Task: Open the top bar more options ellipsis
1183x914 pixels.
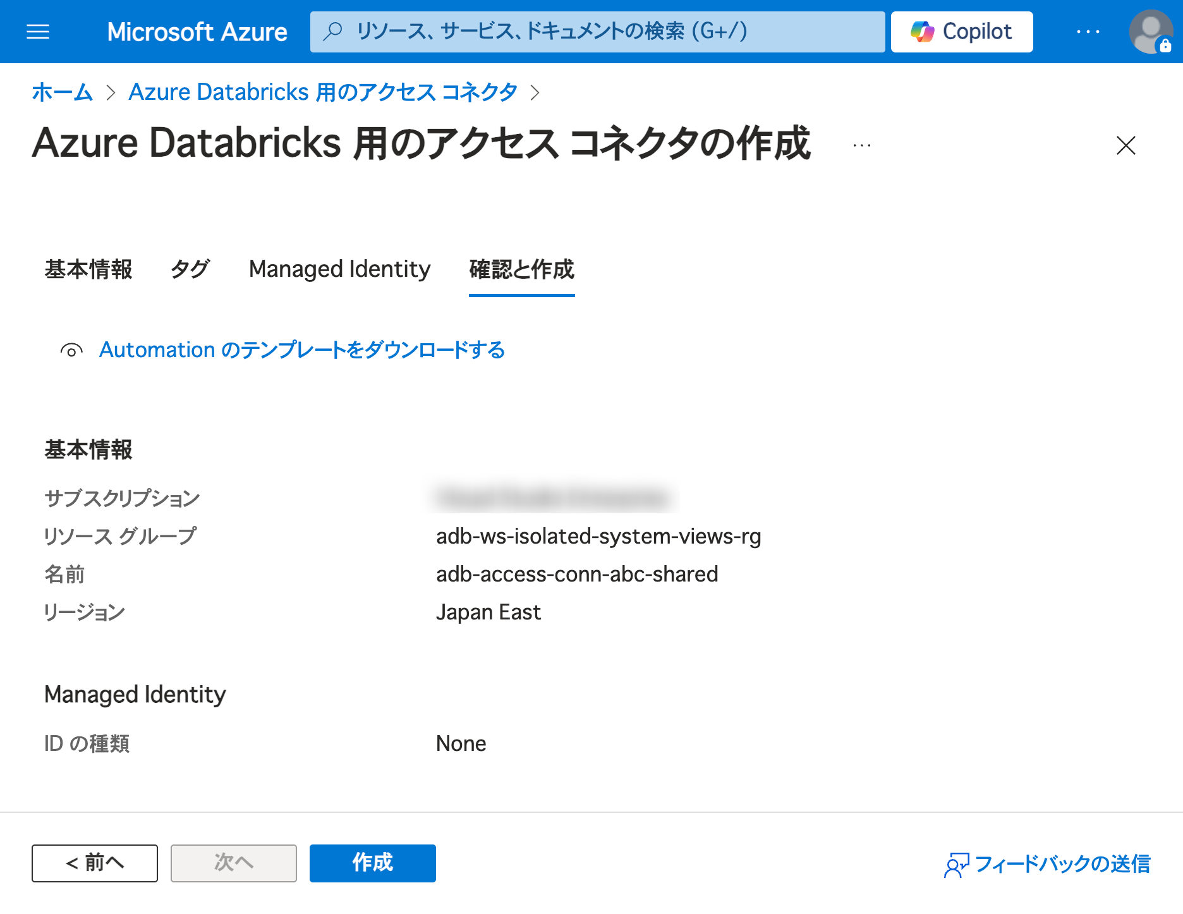Action: pos(1088,32)
